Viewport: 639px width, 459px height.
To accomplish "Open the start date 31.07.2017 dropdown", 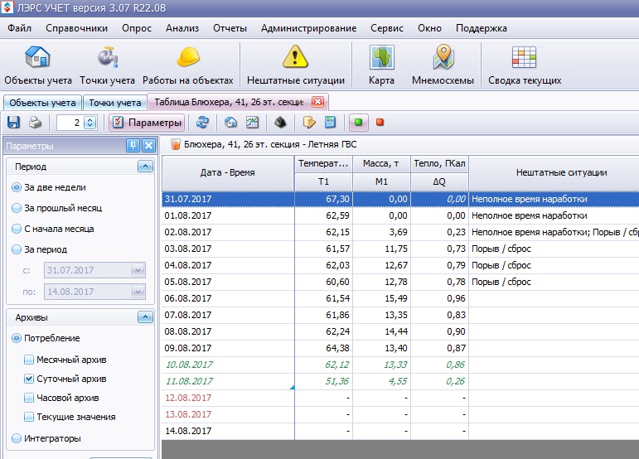I will pyautogui.click(x=138, y=270).
